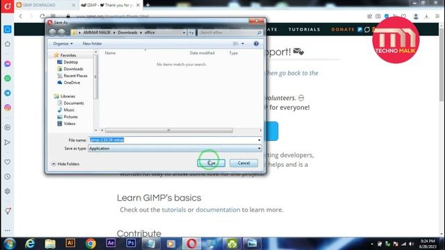Open Instagram in the Opera sidebar

8,108
